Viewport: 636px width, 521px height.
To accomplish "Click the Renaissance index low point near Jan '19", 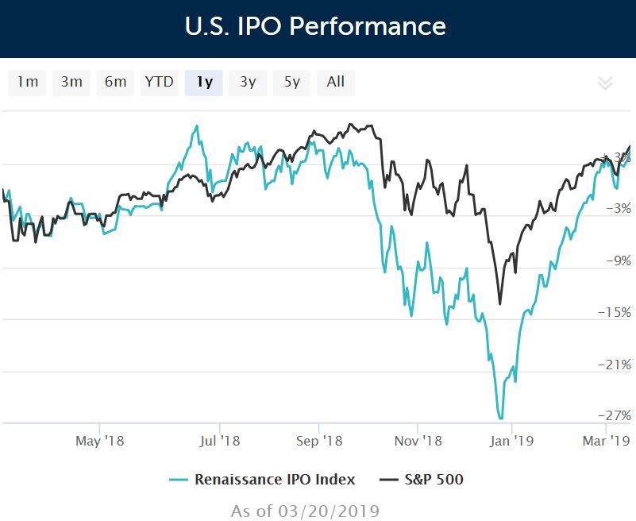I will 501,418.
